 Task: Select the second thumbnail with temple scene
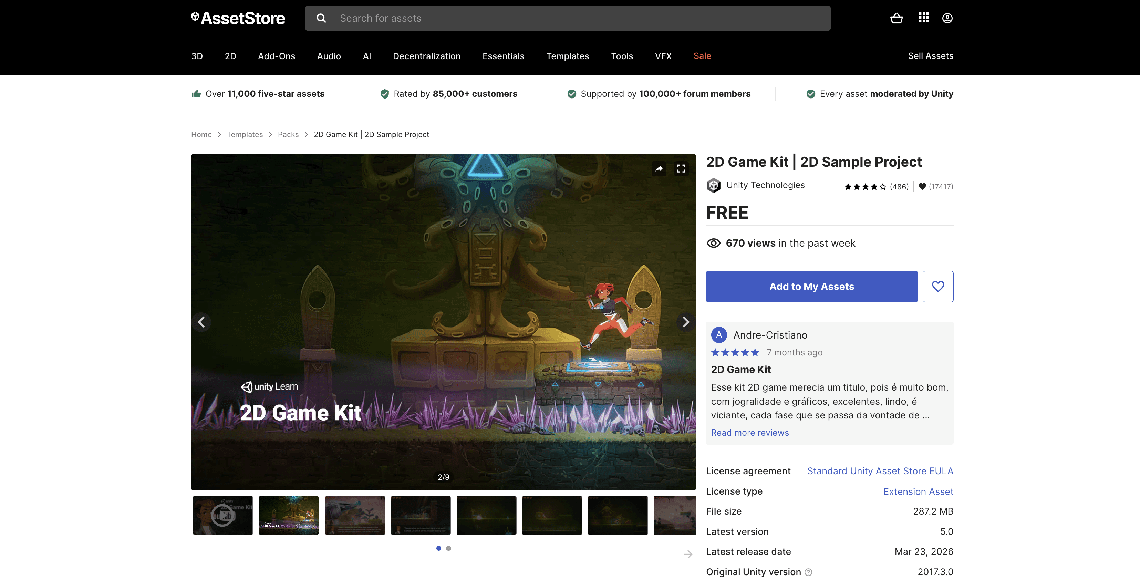[x=289, y=515]
